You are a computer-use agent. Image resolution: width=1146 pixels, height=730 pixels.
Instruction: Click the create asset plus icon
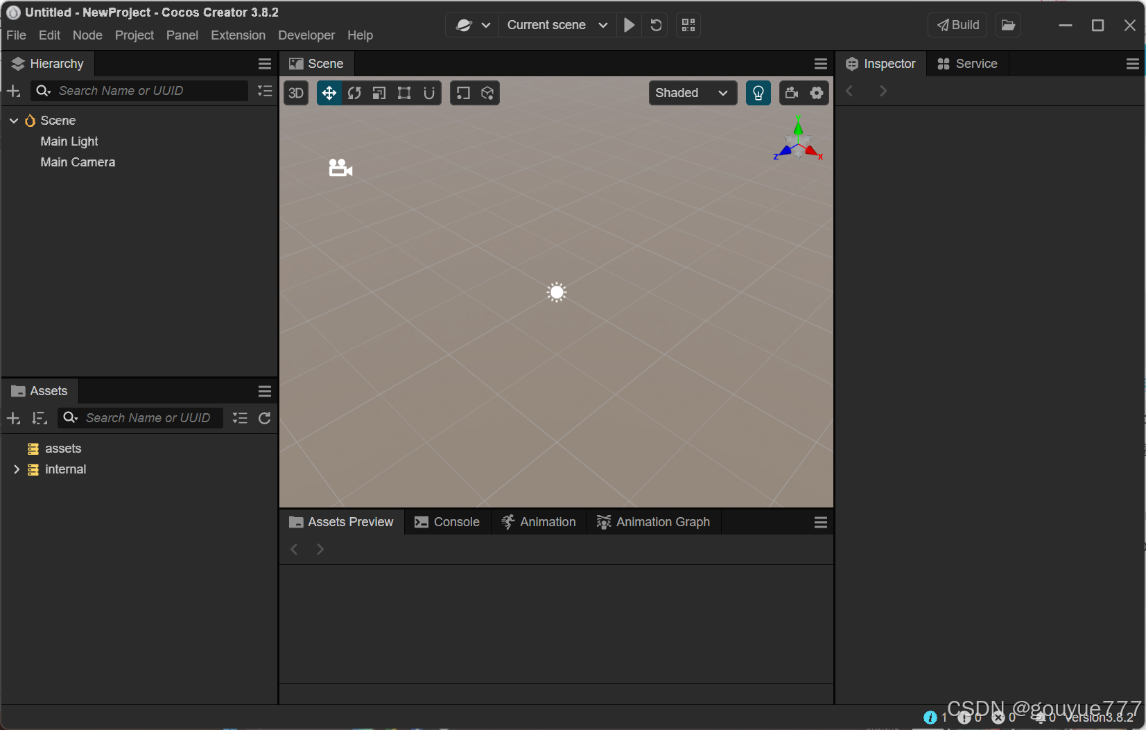pyautogui.click(x=12, y=418)
